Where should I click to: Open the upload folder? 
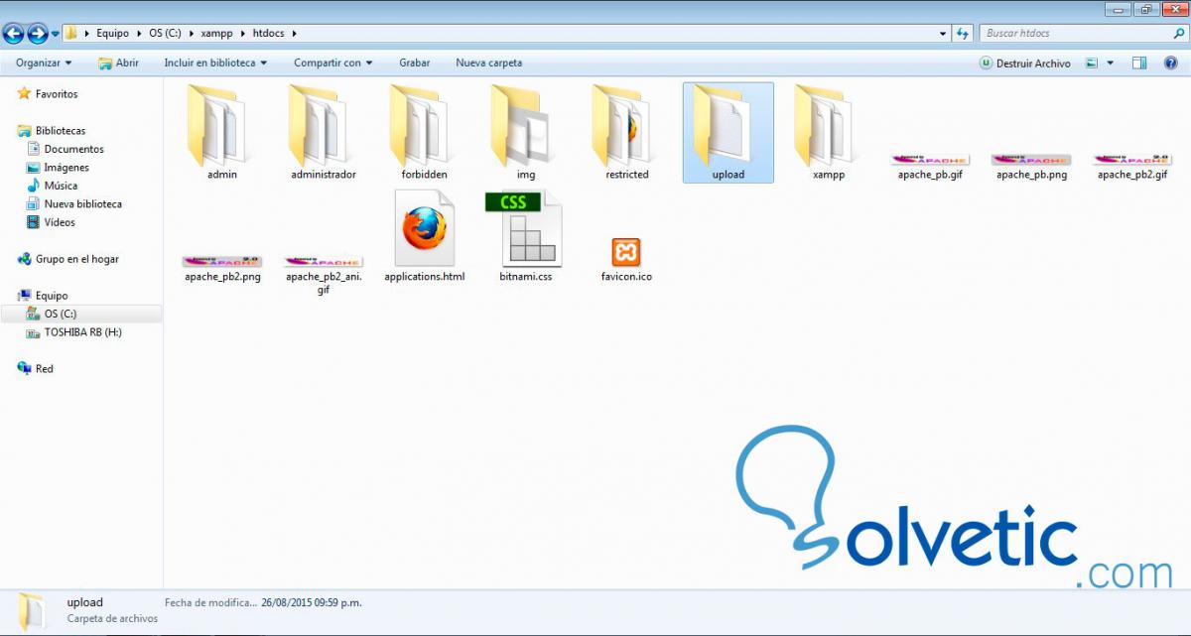tap(728, 129)
